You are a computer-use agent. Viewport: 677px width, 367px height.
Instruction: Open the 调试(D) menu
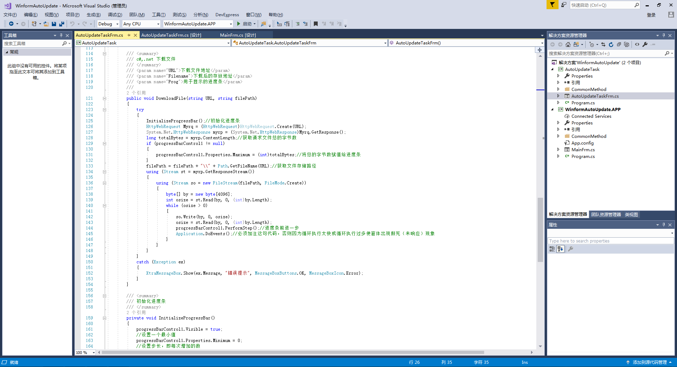pos(115,15)
